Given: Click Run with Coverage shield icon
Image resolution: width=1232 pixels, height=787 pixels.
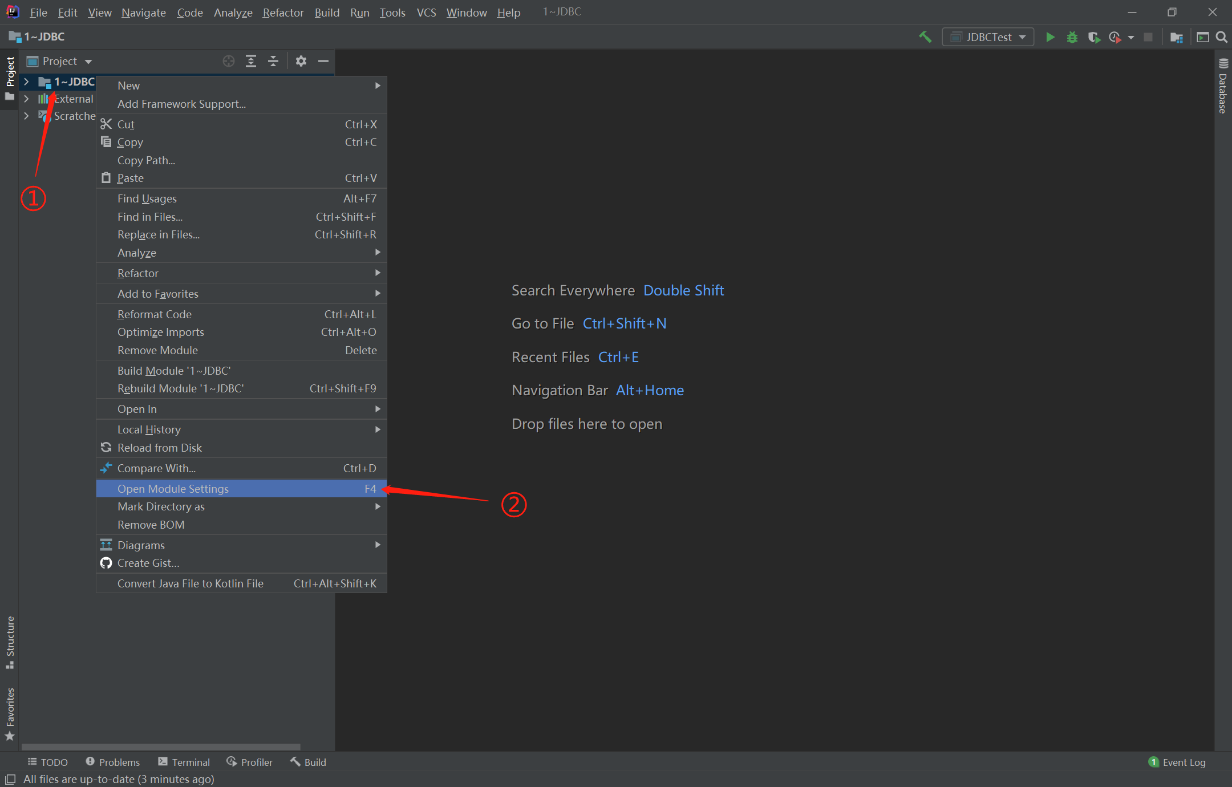Looking at the screenshot, I should (x=1093, y=37).
